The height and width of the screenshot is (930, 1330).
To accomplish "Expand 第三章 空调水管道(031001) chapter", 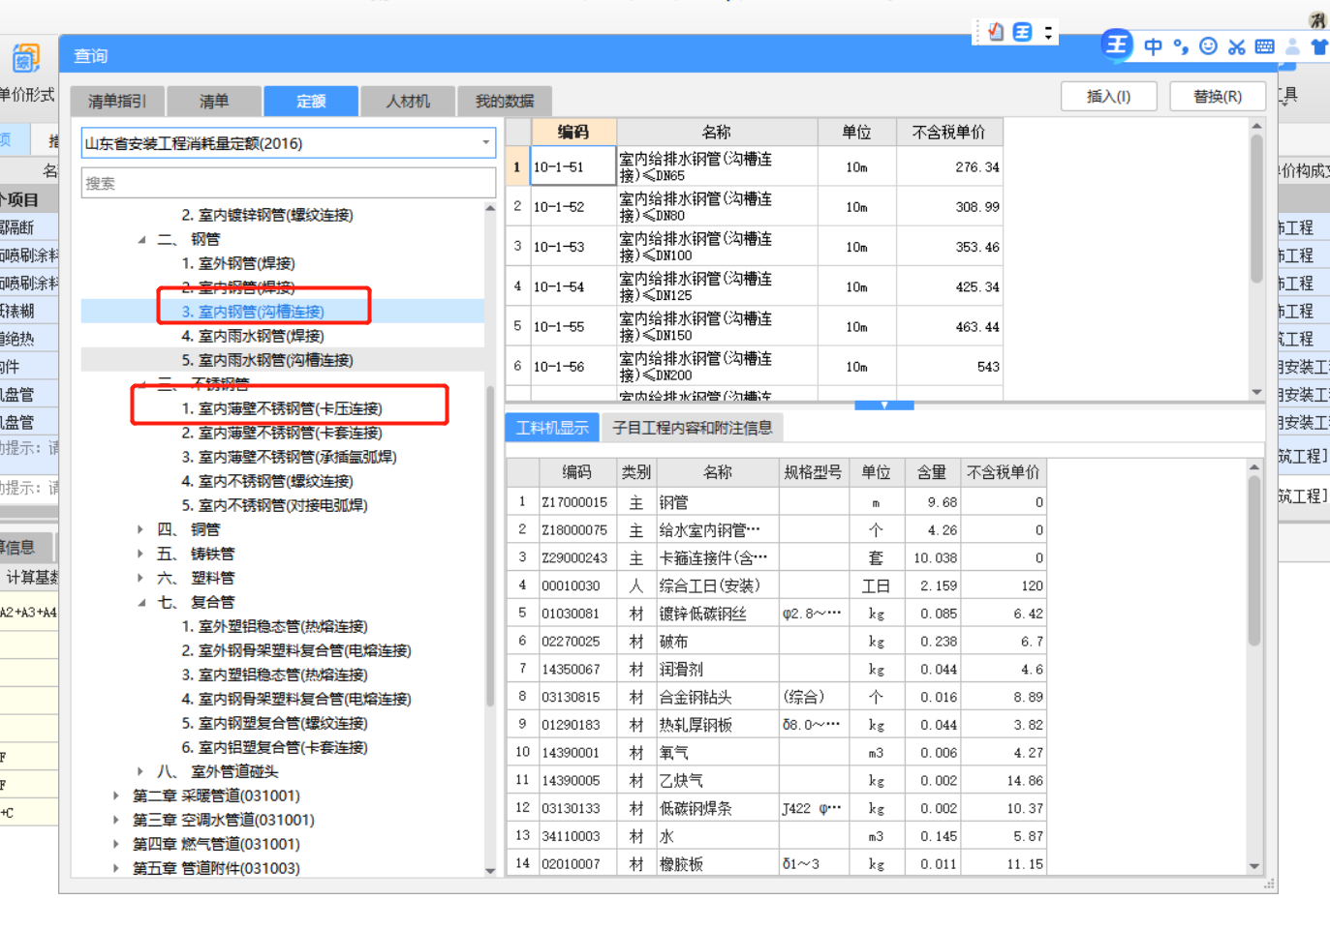I will pyautogui.click(x=116, y=820).
